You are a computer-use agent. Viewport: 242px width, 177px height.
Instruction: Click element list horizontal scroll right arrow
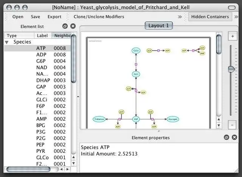click(x=67, y=169)
